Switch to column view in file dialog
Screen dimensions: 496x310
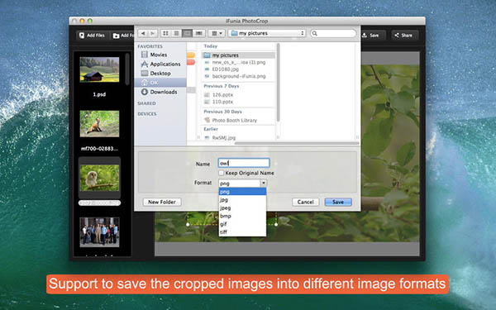[x=188, y=33]
